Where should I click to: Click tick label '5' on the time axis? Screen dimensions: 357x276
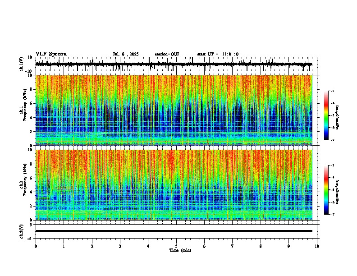(176, 246)
